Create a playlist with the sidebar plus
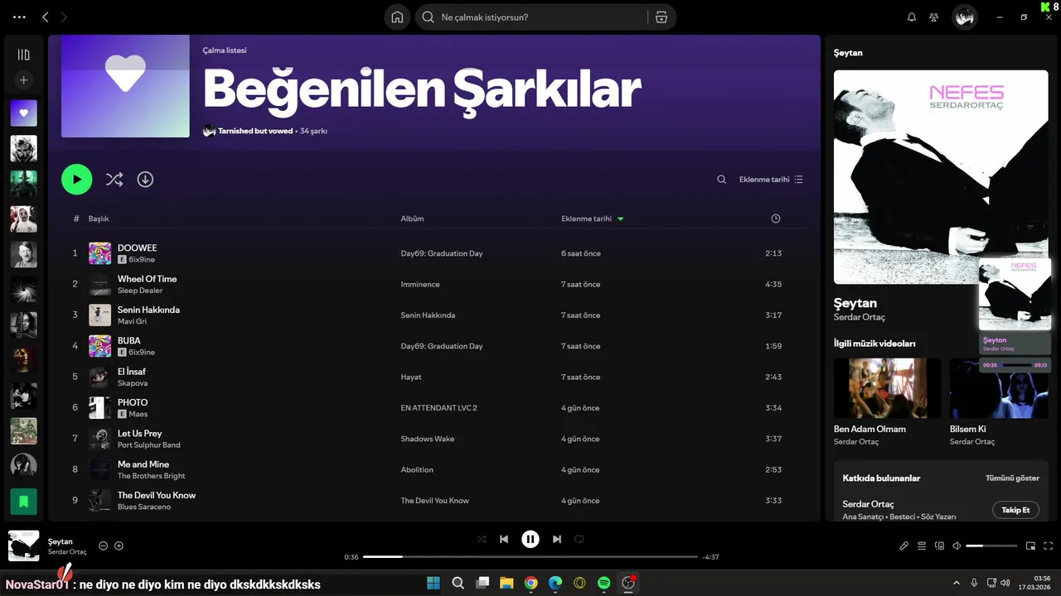 pyautogui.click(x=23, y=80)
